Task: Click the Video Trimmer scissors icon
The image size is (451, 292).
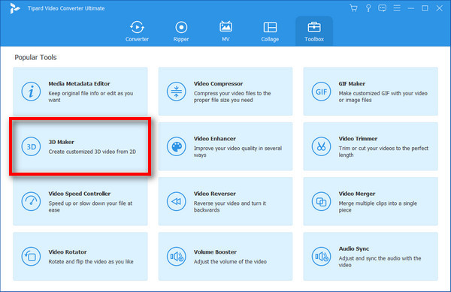Action: point(321,146)
